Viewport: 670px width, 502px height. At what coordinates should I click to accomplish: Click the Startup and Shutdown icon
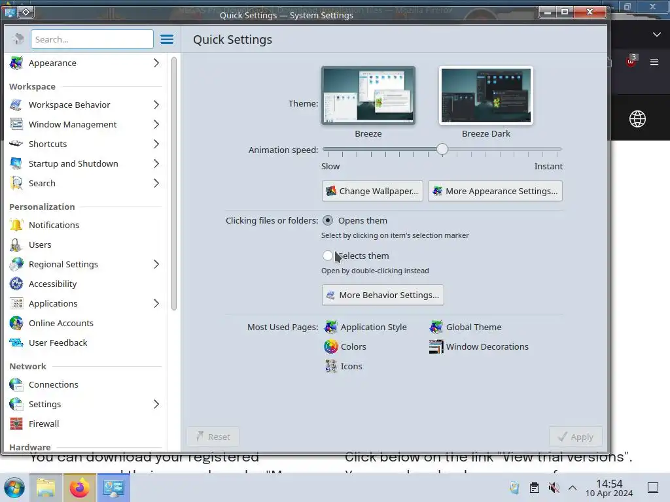[16, 163]
